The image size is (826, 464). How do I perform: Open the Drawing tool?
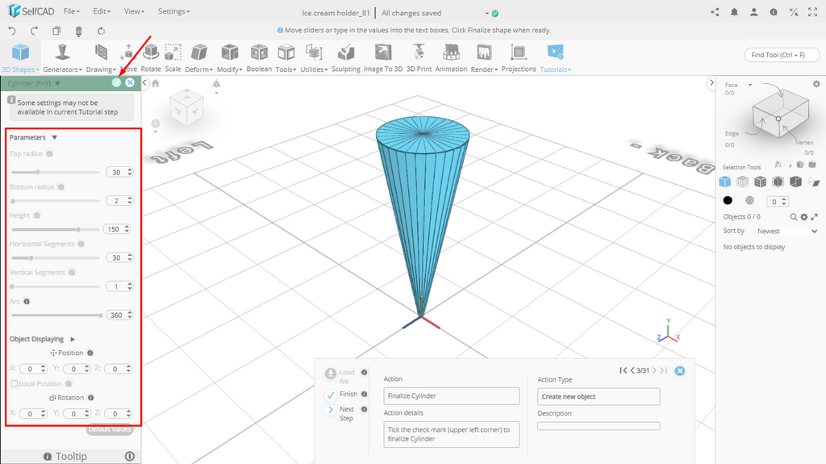[101, 58]
